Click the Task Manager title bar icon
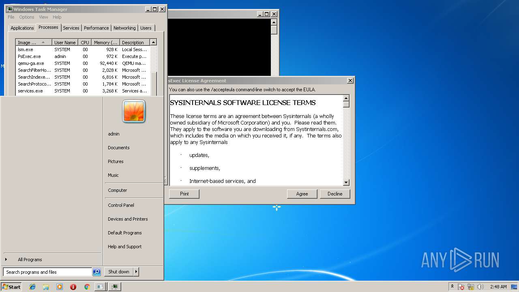This screenshot has width=519, height=292. 10,9
